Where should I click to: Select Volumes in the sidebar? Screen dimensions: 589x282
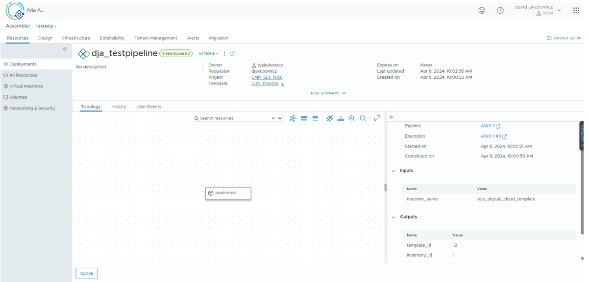tap(36, 97)
